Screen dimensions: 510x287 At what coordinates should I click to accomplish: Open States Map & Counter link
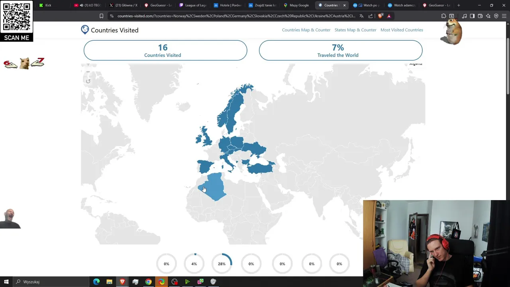[355, 30]
